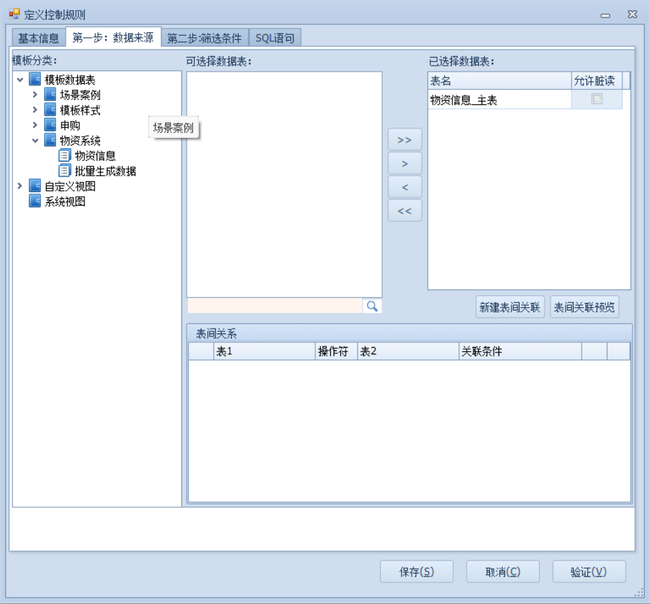Click the magnifier search icon below table list
The image size is (650, 604).
372,306
